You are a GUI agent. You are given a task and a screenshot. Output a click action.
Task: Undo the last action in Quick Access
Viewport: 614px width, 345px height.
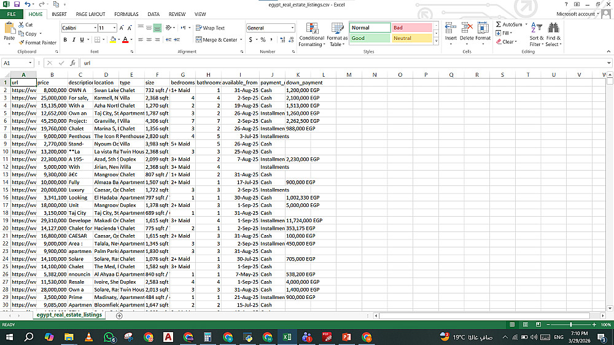click(x=28, y=4)
